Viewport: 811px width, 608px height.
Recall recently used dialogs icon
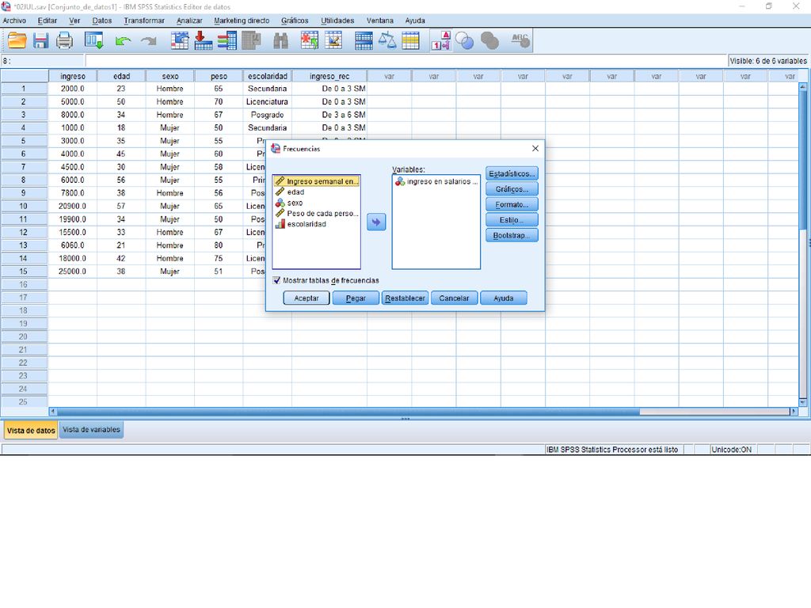[94, 40]
